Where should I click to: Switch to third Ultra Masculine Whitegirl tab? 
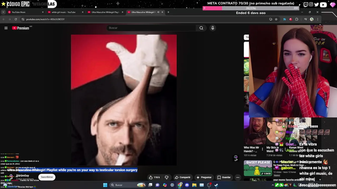pos(105,12)
